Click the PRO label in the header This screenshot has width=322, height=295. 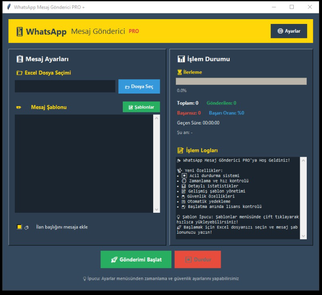(134, 31)
